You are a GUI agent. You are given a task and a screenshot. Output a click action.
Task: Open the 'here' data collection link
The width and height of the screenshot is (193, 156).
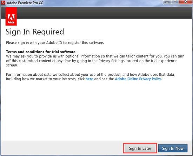point(89,79)
